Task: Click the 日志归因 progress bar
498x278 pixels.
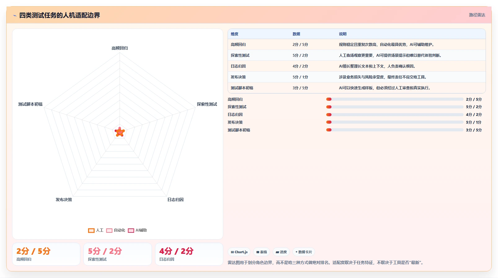Action: pyautogui.click(x=394, y=115)
